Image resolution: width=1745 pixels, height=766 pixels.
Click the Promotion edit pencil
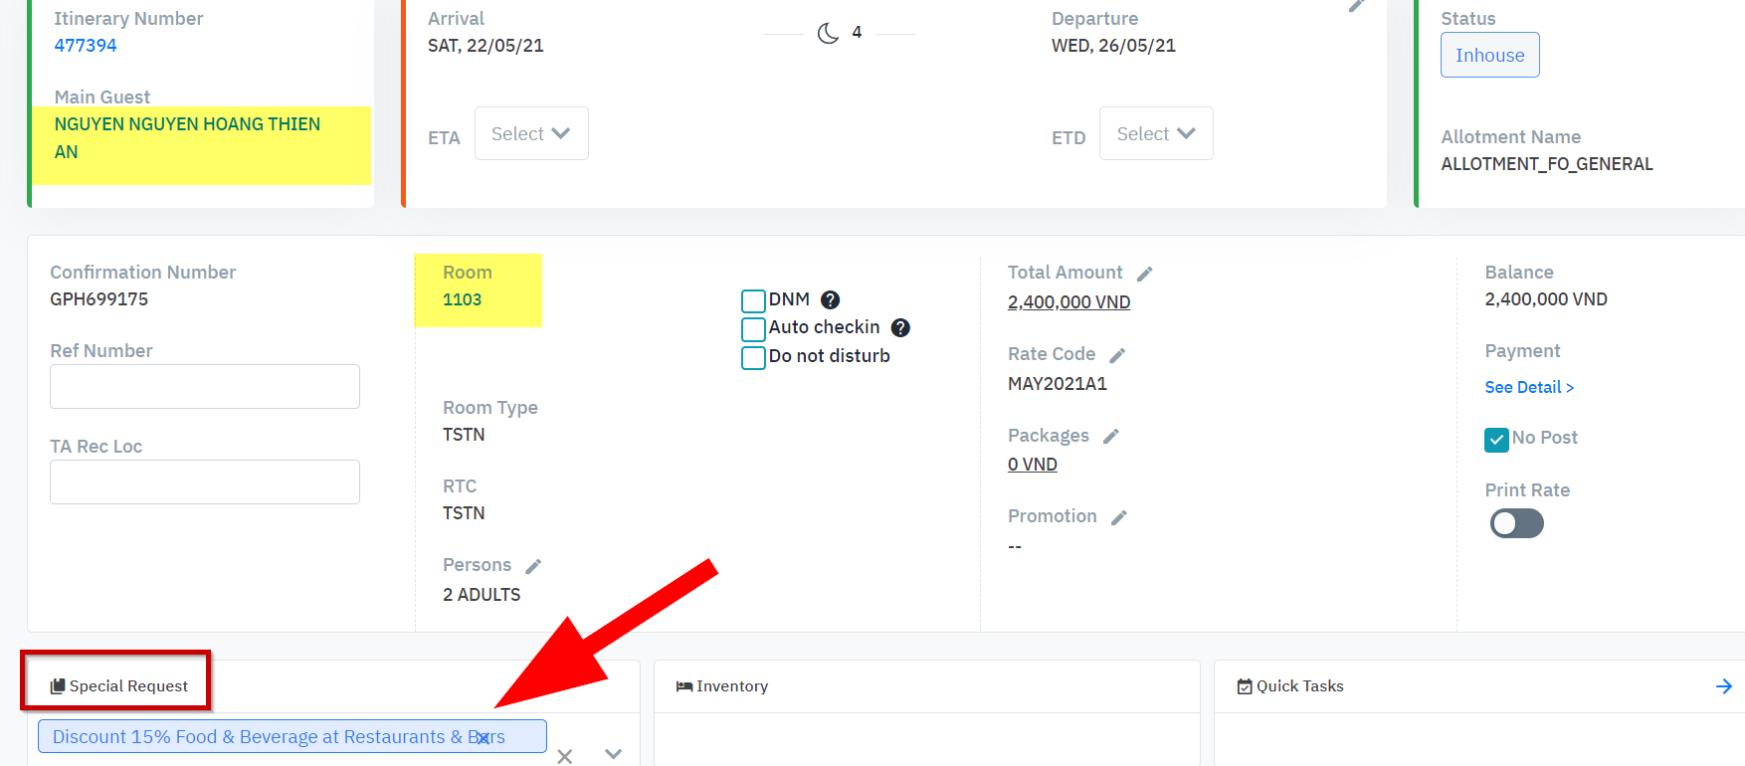point(1119,517)
